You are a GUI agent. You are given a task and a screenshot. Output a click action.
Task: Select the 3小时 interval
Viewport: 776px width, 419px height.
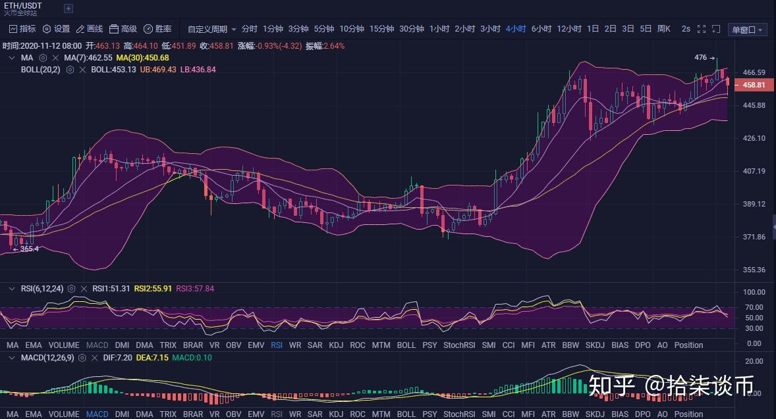click(491, 29)
